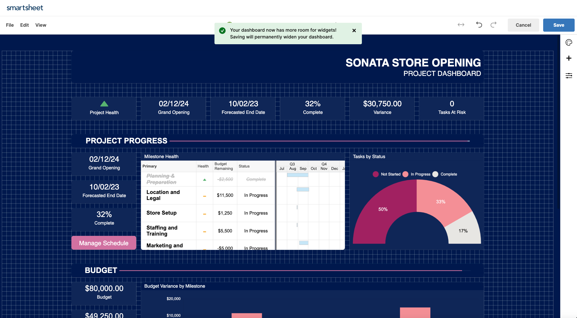
Task: Open the Edit menu
Action: click(x=24, y=25)
